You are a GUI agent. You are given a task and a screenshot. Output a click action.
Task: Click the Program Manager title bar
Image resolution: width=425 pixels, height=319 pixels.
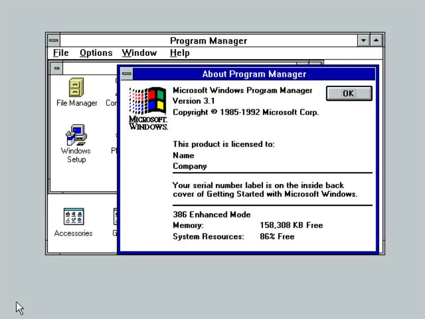click(x=209, y=41)
